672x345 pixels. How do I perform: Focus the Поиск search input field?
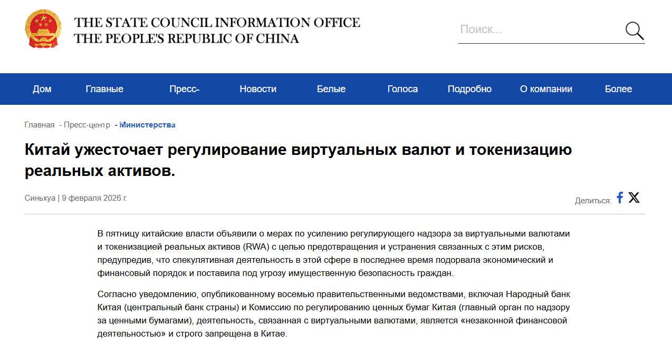(541, 29)
